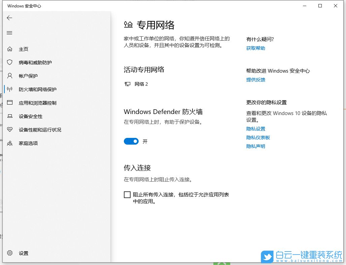
Task: Click the back arrow
Action: (x=9, y=18)
